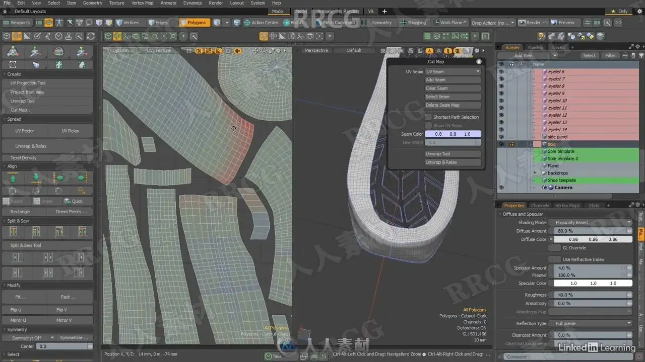Expand the backdrops tree item
Viewport: 645px width, 362px height.
tap(535, 173)
